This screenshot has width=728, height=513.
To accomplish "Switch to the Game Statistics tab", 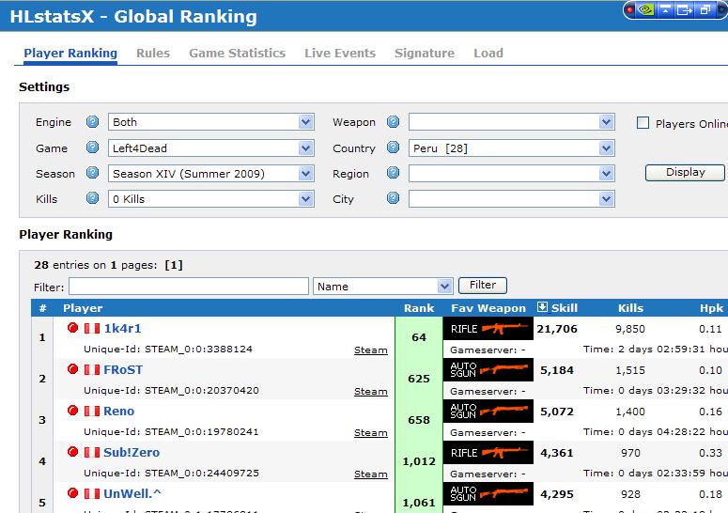I will pos(237,54).
